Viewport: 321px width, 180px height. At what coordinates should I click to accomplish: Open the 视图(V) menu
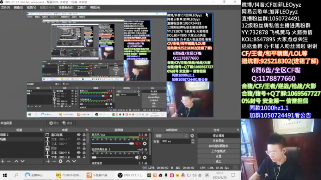click(x=31, y=8)
